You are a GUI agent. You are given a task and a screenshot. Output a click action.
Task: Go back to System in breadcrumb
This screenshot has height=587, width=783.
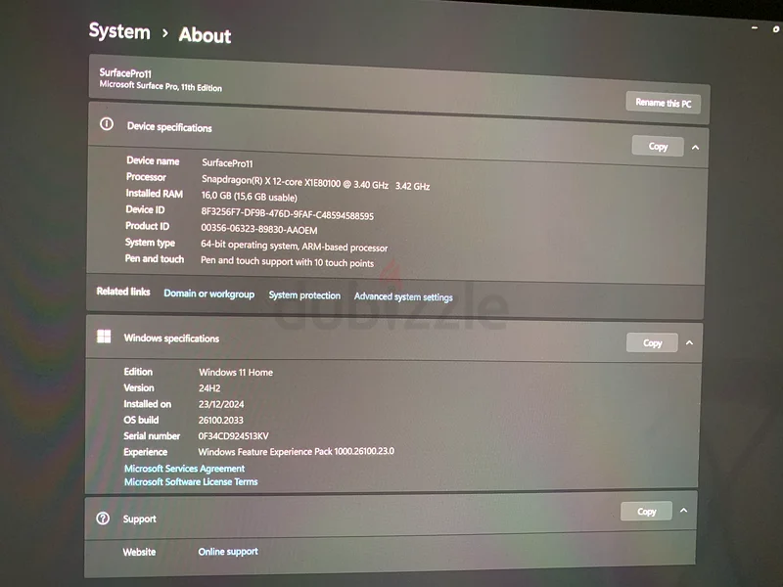point(119,31)
